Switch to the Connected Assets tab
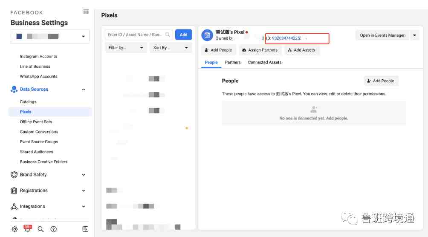 coord(265,63)
